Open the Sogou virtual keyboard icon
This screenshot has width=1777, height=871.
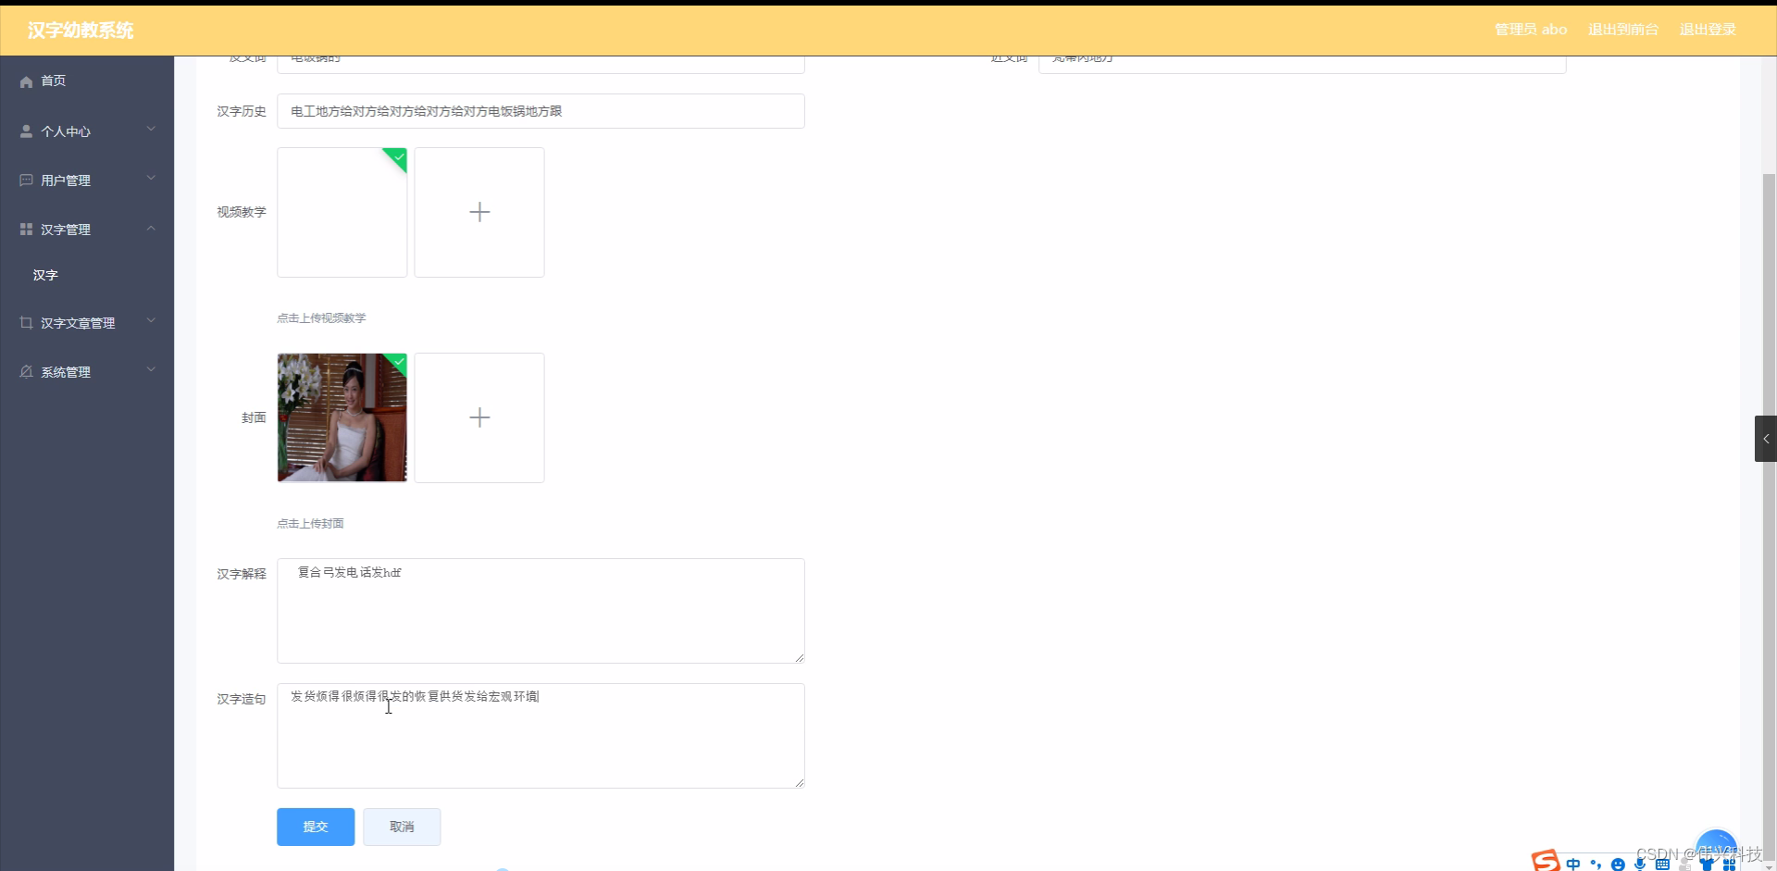click(1663, 863)
